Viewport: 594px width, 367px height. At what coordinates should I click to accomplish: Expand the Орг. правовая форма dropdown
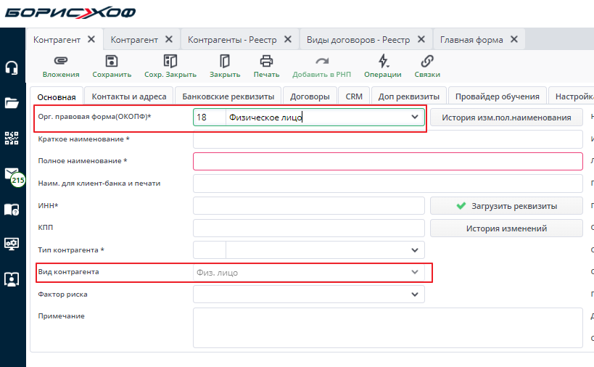[x=415, y=117]
